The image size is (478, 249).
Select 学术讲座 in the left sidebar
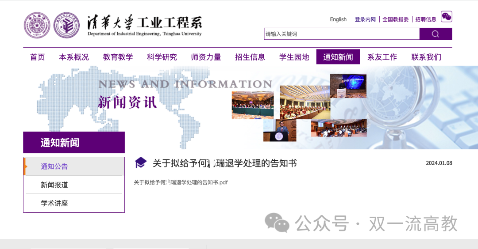point(54,204)
